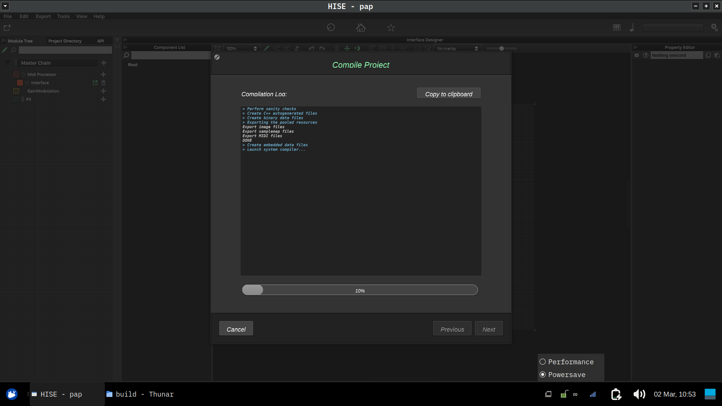Image resolution: width=722 pixels, height=406 pixels.
Task: Fold the Component List panel triangle
Action: click(x=125, y=47)
